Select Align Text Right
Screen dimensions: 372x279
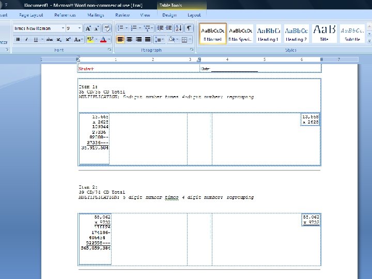(x=138, y=39)
